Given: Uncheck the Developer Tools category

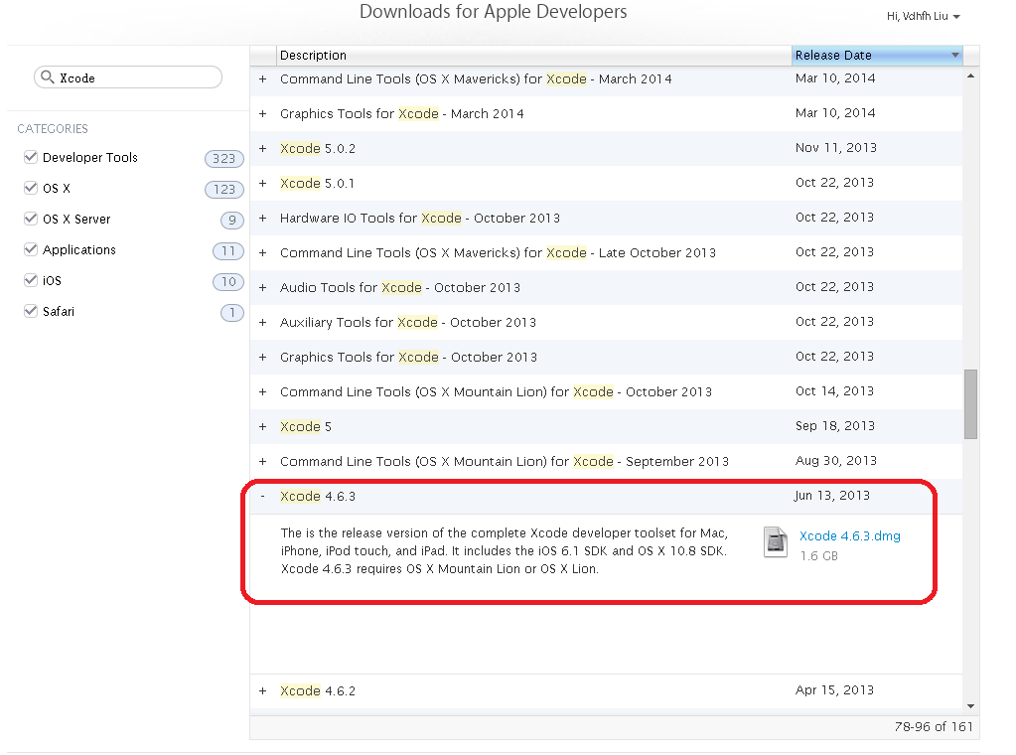Looking at the screenshot, I should 31,157.
